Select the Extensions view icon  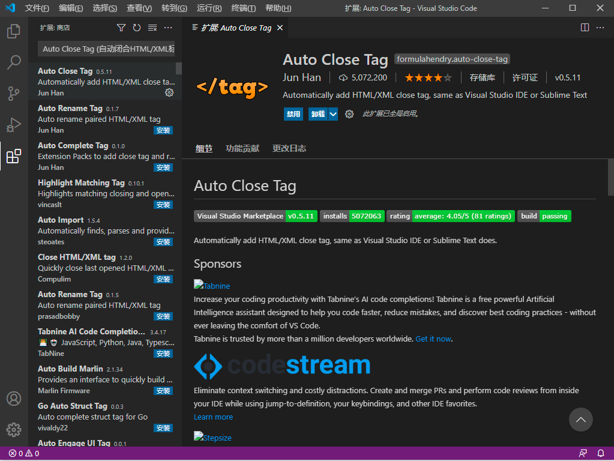(x=14, y=156)
